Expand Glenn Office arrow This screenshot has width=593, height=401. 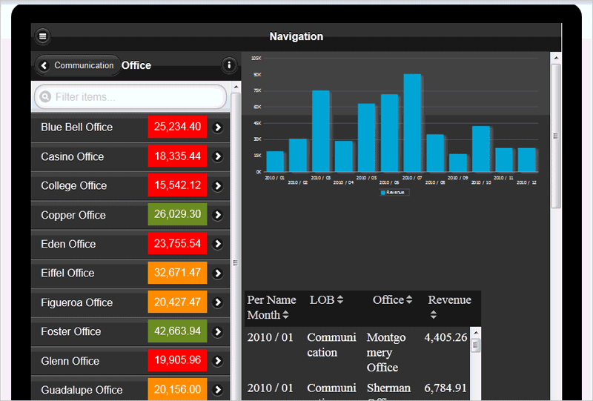[x=218, y=361]
